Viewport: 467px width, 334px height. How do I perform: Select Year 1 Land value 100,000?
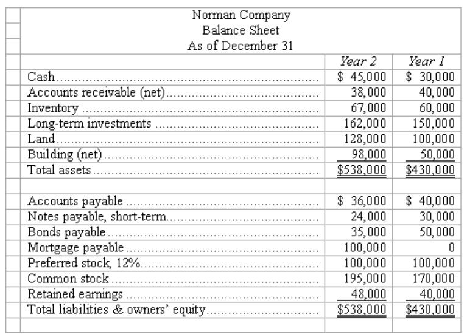[434, 139]
